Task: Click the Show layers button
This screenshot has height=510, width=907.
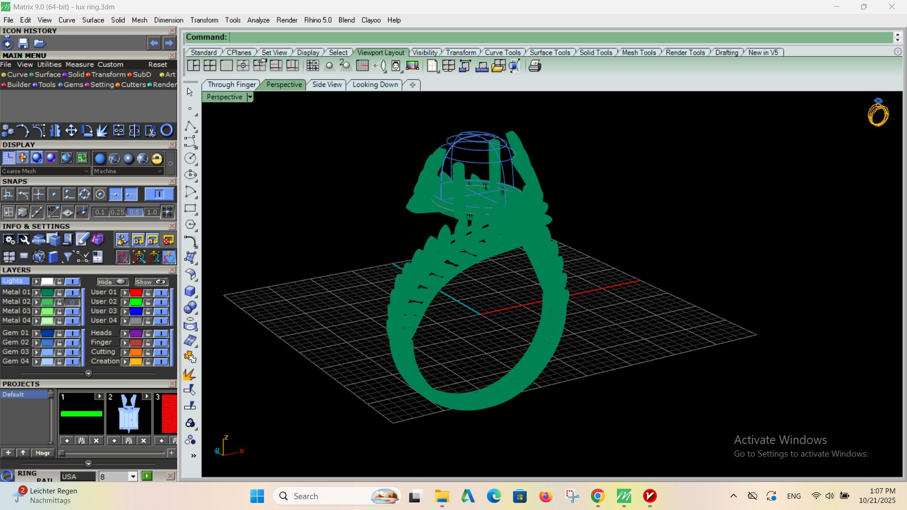Action: click(151, 282)
